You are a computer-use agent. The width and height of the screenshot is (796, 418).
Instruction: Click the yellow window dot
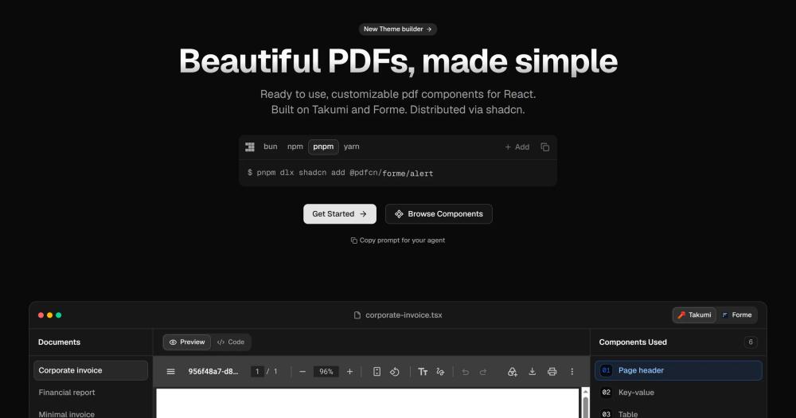click(x=49, y=315)
